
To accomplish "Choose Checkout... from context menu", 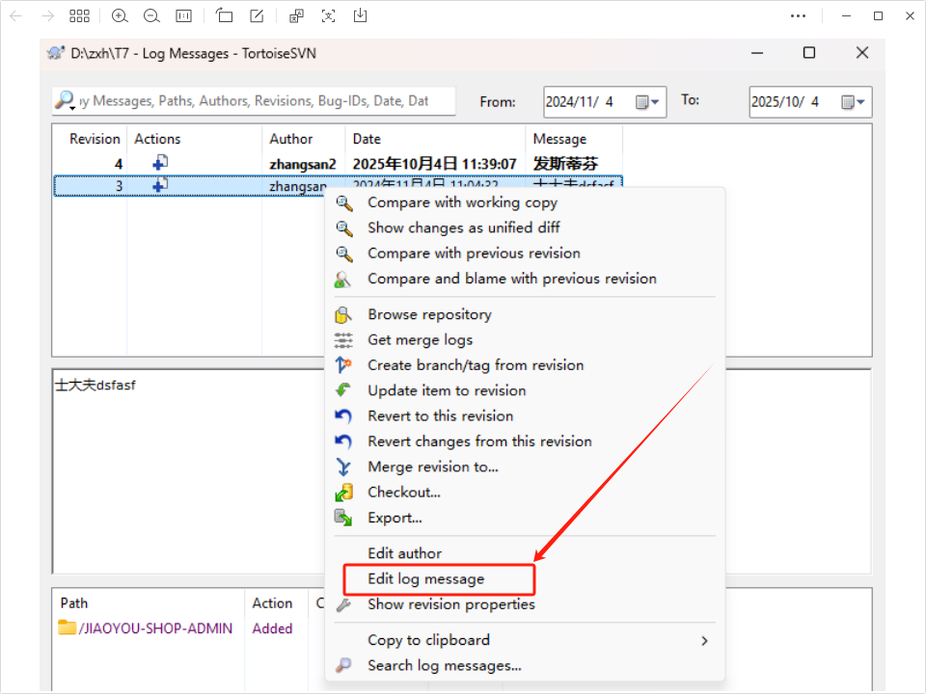I will pyautogui.click(x=525, y=493).
